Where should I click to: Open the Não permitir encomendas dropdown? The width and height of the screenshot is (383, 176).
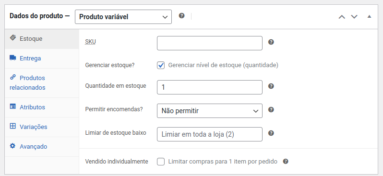(x=210, y=111)
